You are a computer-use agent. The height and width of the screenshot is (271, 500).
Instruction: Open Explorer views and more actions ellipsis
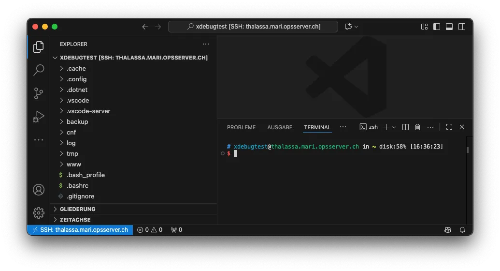coord(206,44)
